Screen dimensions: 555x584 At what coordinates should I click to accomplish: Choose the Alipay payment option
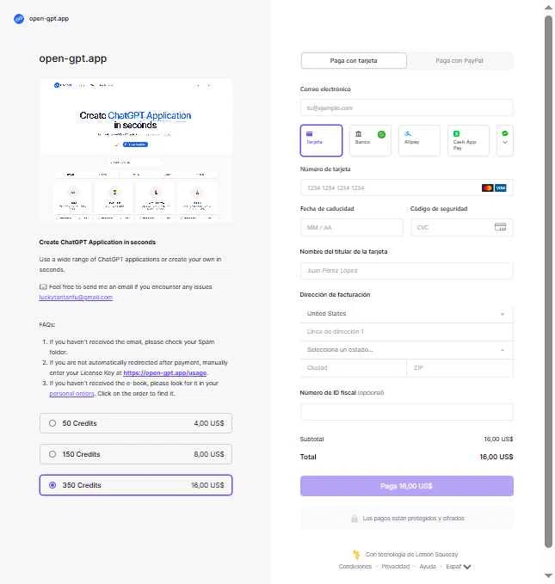click(419, 140)
